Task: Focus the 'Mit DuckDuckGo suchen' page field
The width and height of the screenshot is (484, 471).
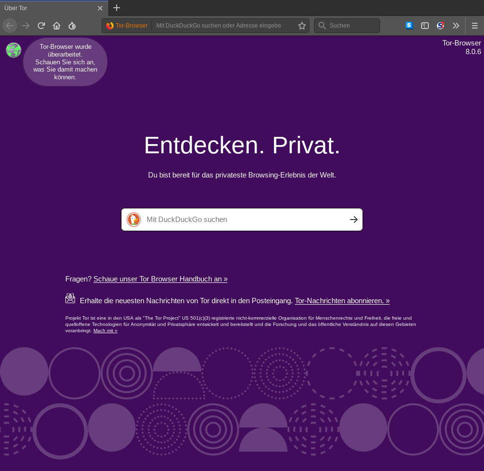Action: coord(242,220)
